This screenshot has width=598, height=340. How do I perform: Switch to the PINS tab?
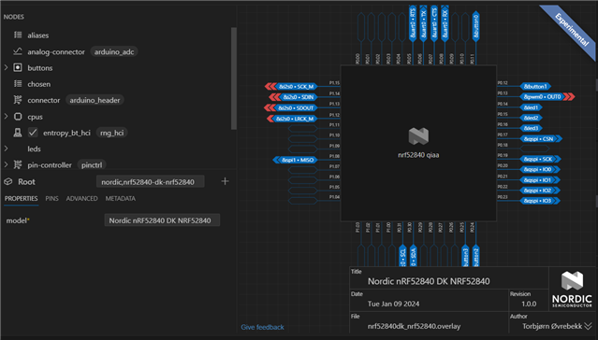pos(51,198)
